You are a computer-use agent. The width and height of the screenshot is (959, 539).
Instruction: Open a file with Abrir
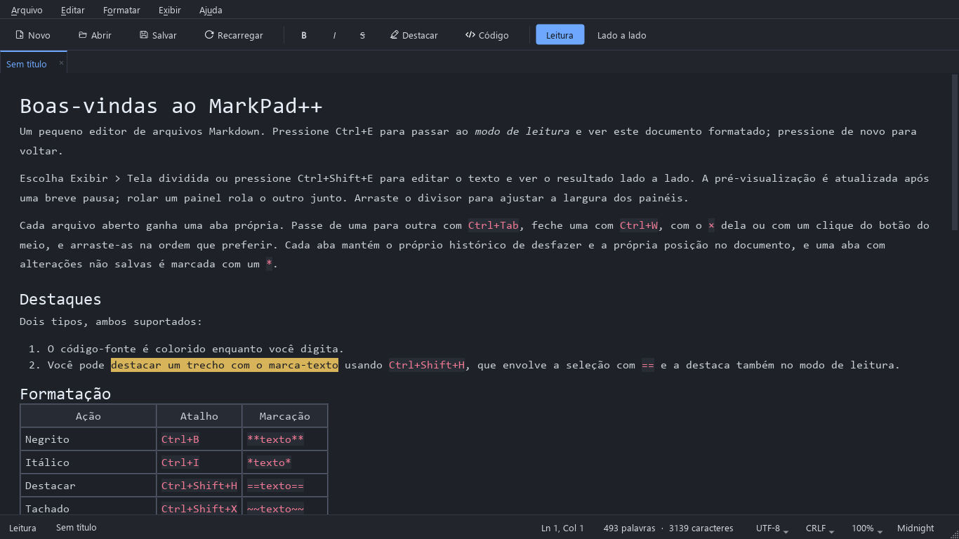(95, 35)
